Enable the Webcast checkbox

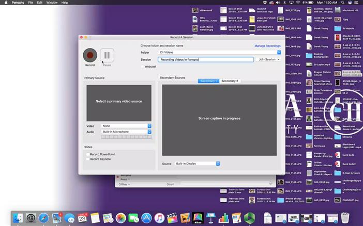point(143,67)
